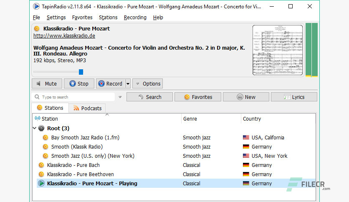This screenshot has height=202, width=349.
Task: Click Smooth jazz genre of Bay Smooth Jazz Radio
Action: (x=197, y=137)
